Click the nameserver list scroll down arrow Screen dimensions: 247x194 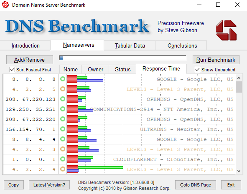239,171
